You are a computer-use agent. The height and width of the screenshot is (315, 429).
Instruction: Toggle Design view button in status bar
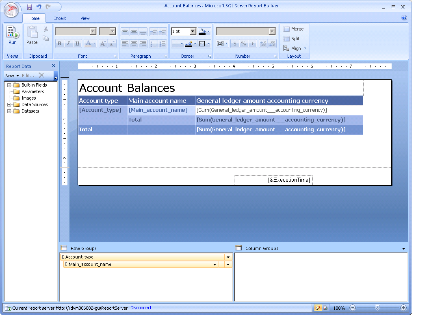(318, 308)
